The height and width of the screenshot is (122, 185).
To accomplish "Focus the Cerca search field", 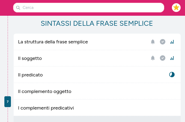I will (x=89, y=8).
